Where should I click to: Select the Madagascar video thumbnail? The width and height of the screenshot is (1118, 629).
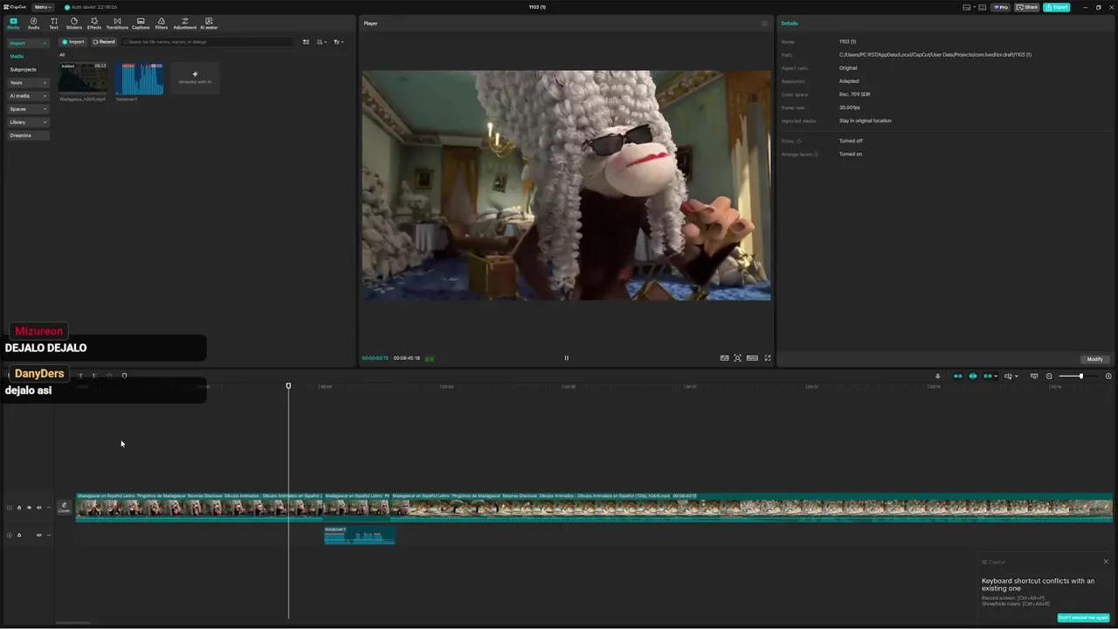pos(83,79)
